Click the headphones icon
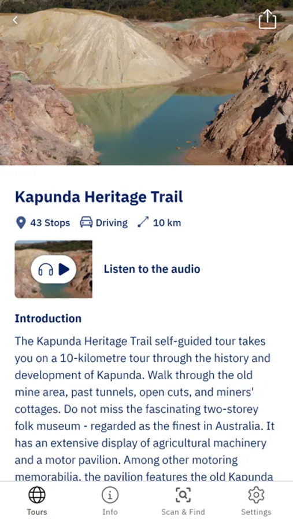This screenshot has width=293, height=521. click(46, 269)
